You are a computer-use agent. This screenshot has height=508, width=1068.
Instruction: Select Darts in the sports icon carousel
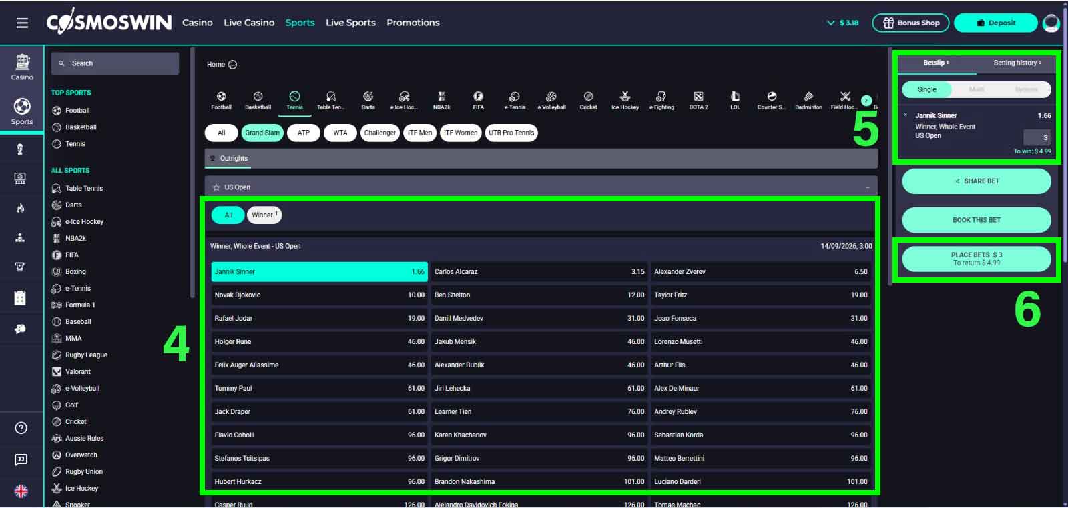coord(368,101)
